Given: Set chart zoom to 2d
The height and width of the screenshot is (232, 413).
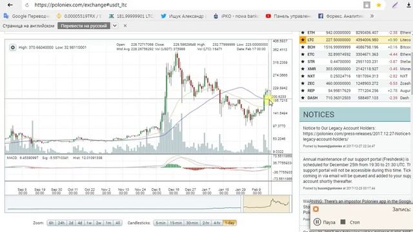Looking at the screenshot, I should [71, 223].
